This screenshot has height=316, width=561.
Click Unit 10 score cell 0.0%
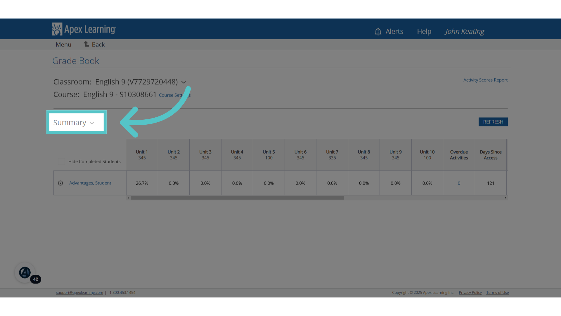[x=427, y=183]
